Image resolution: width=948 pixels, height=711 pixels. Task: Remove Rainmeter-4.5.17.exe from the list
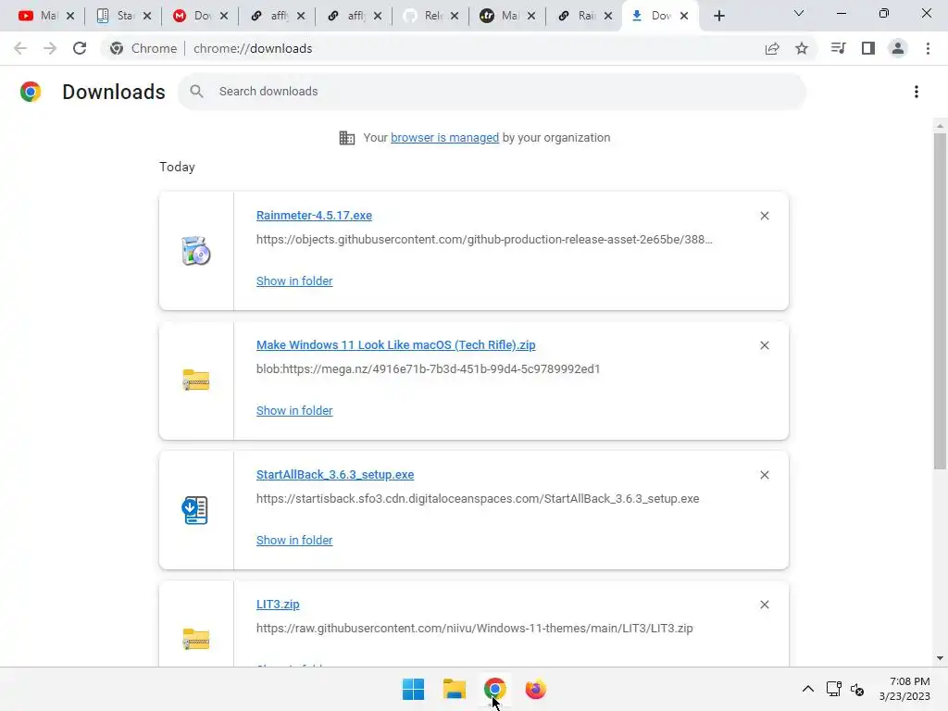pyautogui.click(x=765, y=216)
